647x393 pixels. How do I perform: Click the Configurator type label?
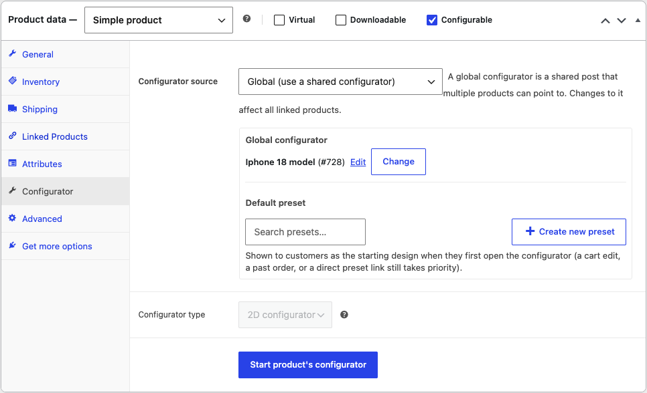tap(171, 315)
